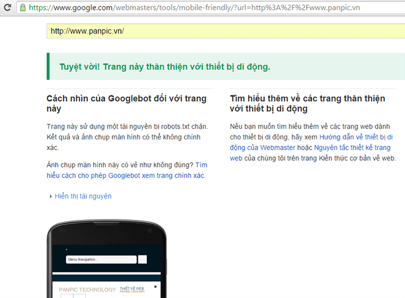
Task: Click the "Cách nhìn của Googlebot" heading
Action: pos(127,104)
